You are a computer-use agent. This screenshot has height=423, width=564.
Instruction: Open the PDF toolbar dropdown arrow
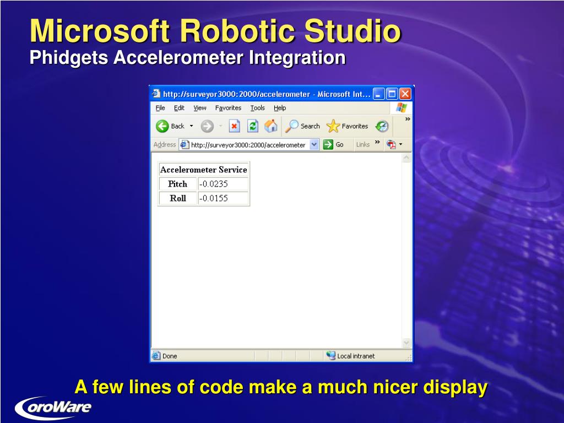point(401,144)
